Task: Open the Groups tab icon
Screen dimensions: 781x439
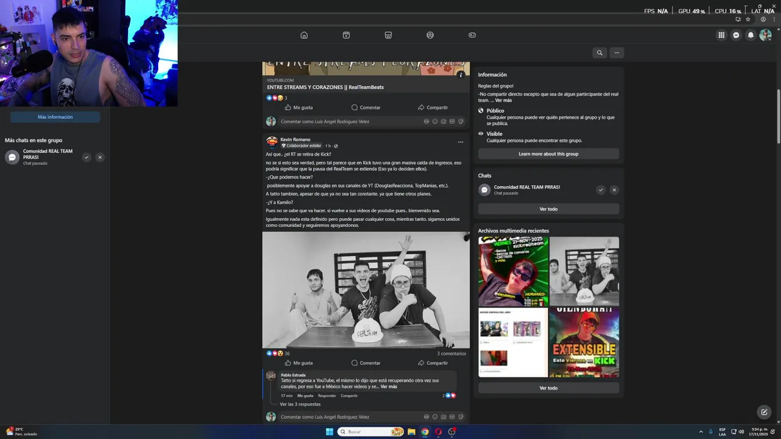Action: 430,35
